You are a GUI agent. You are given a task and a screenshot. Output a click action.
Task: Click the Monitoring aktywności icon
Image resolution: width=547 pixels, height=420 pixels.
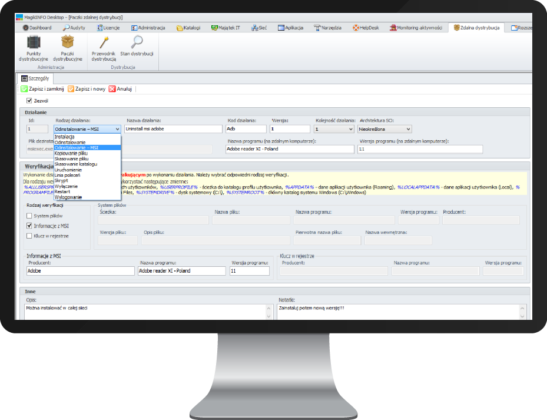[393, 28]
